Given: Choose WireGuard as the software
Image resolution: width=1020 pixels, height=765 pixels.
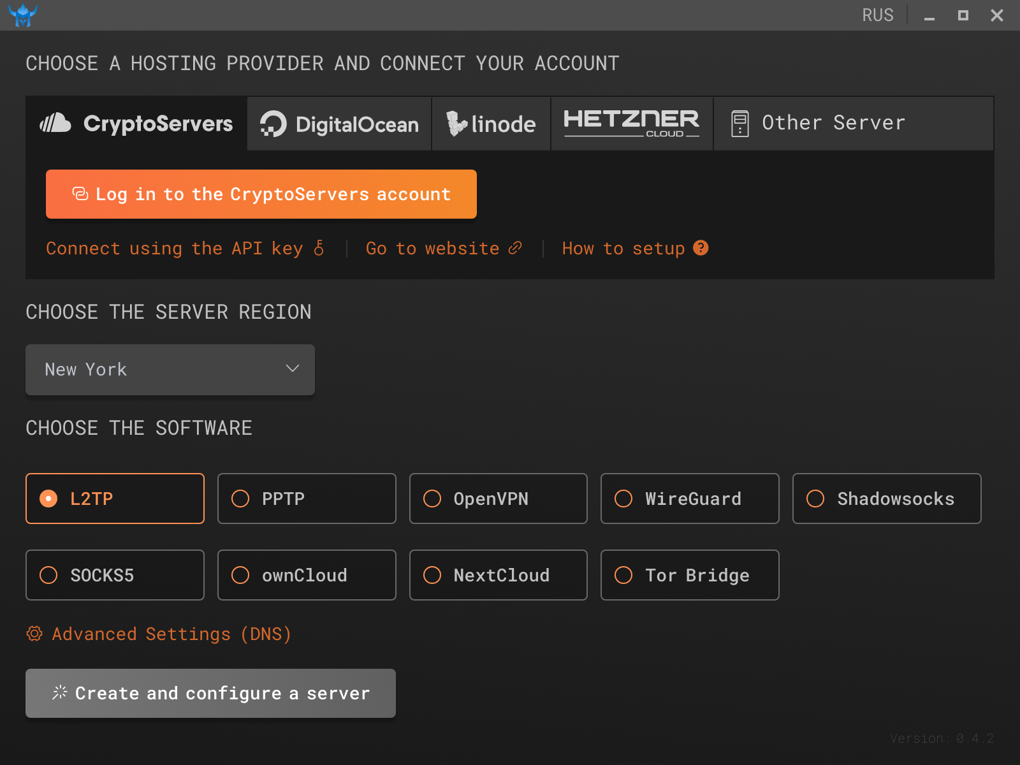Looking at the screenshot, I should 690,499.
